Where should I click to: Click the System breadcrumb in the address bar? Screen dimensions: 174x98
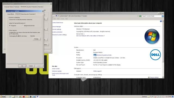(85, 16)
